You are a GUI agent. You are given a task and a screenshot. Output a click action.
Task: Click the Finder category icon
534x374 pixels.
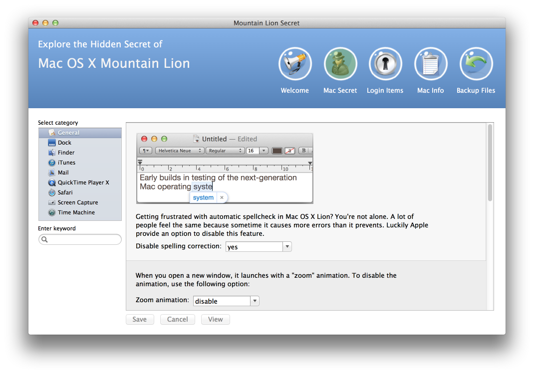tap(52, 153)
